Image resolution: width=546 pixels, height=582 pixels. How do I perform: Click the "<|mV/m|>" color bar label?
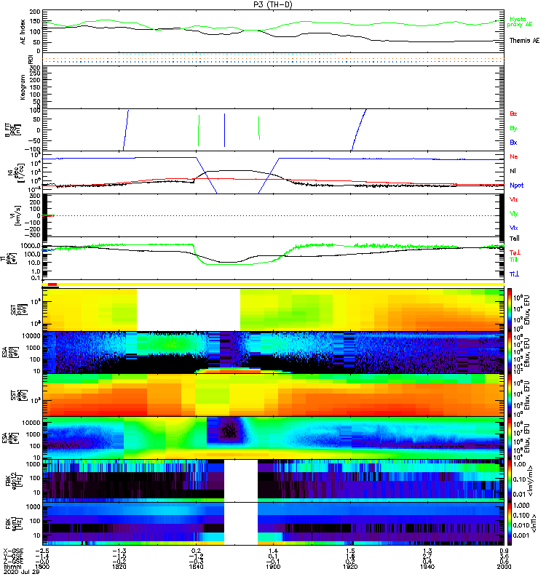pos(531,481)
